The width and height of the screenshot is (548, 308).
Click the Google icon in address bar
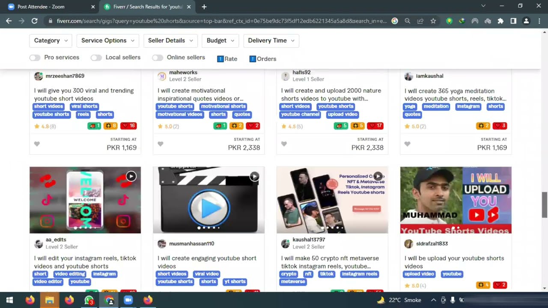tap(395, 21)
